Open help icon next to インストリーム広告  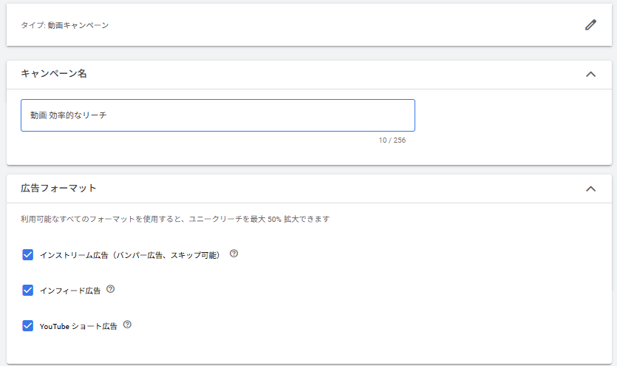point(233,254)
